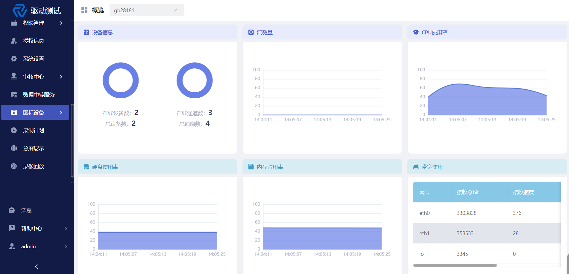
Task: Click the 授权信息 user icon
Action: pyautogui.click(x=14, y=41)
